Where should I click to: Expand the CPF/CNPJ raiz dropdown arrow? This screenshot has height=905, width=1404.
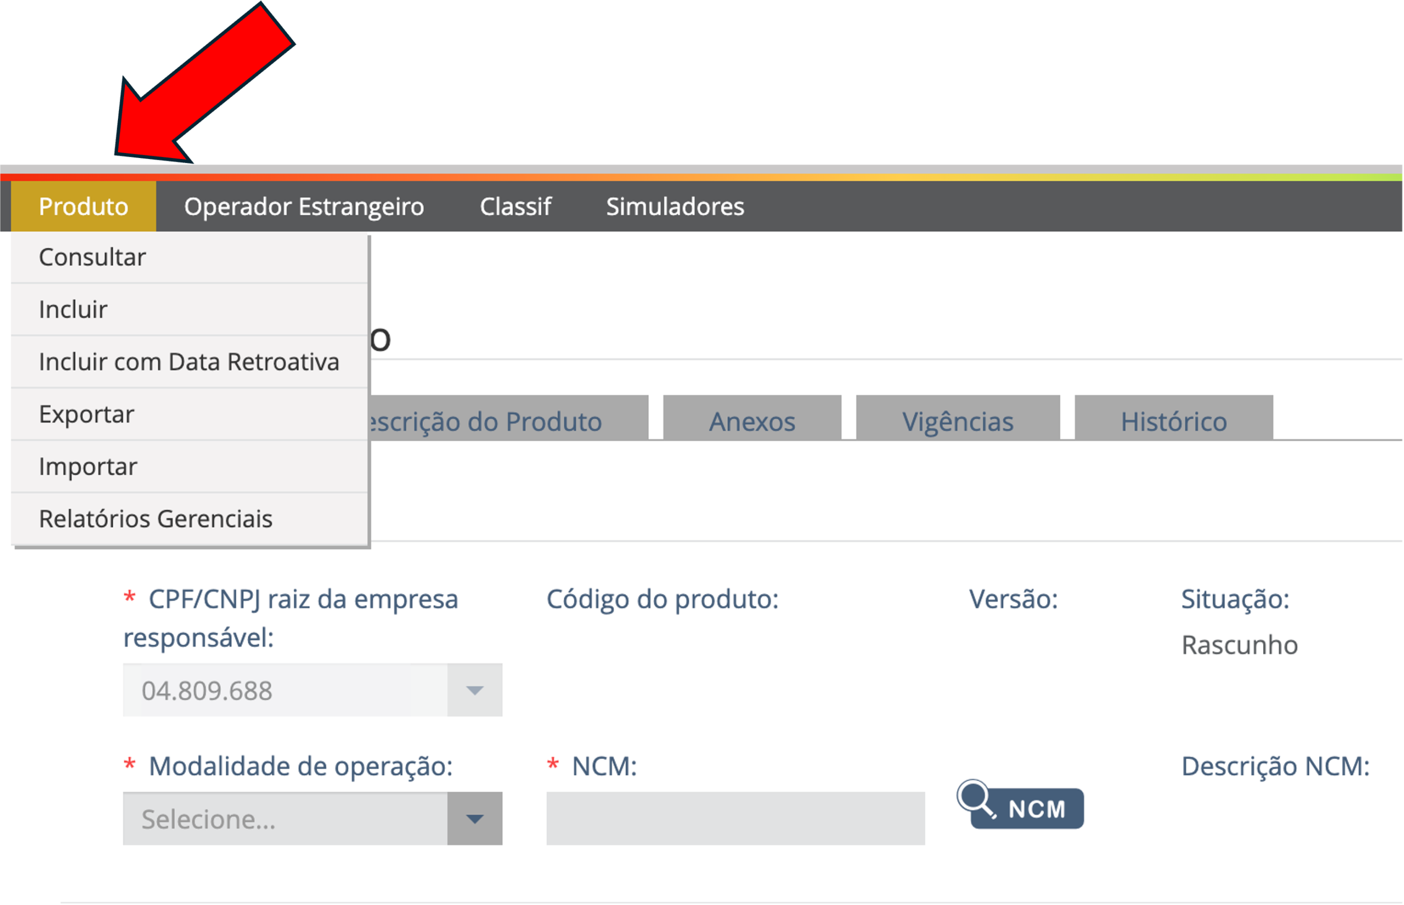coord(474,690)
